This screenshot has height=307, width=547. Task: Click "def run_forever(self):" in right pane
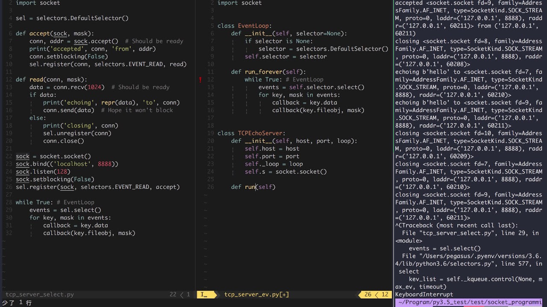point(269,72)
